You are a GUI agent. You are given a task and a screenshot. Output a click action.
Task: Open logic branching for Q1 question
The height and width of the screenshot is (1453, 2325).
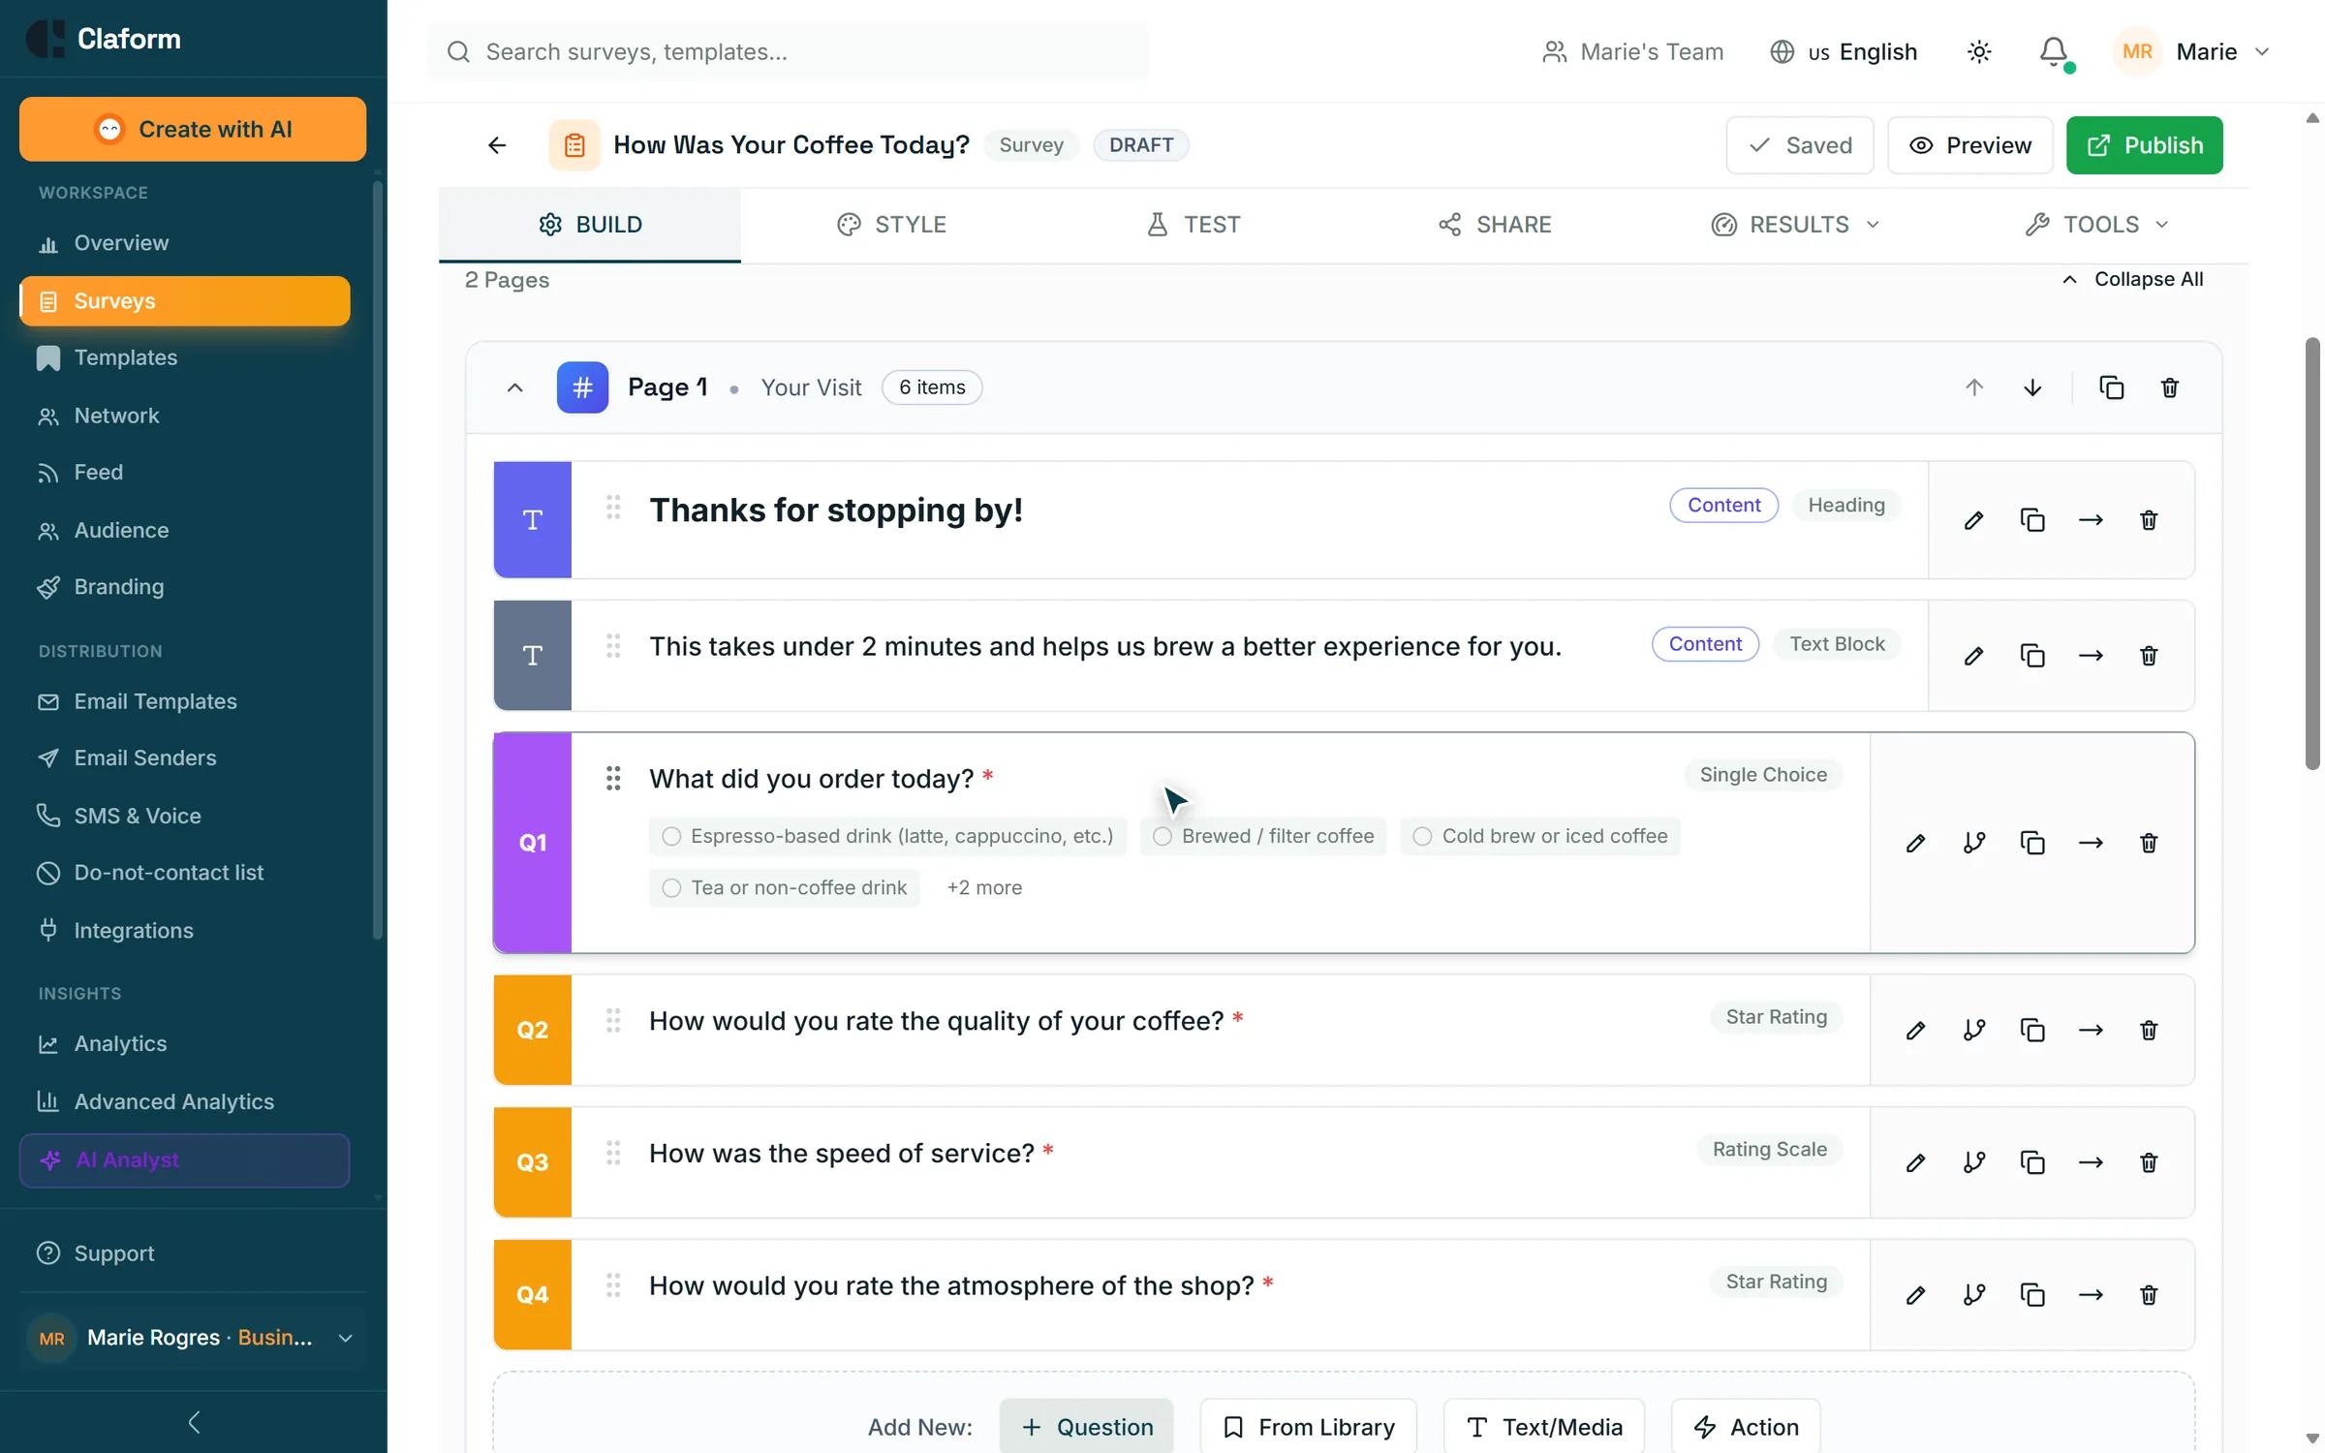click(1973, 843)
